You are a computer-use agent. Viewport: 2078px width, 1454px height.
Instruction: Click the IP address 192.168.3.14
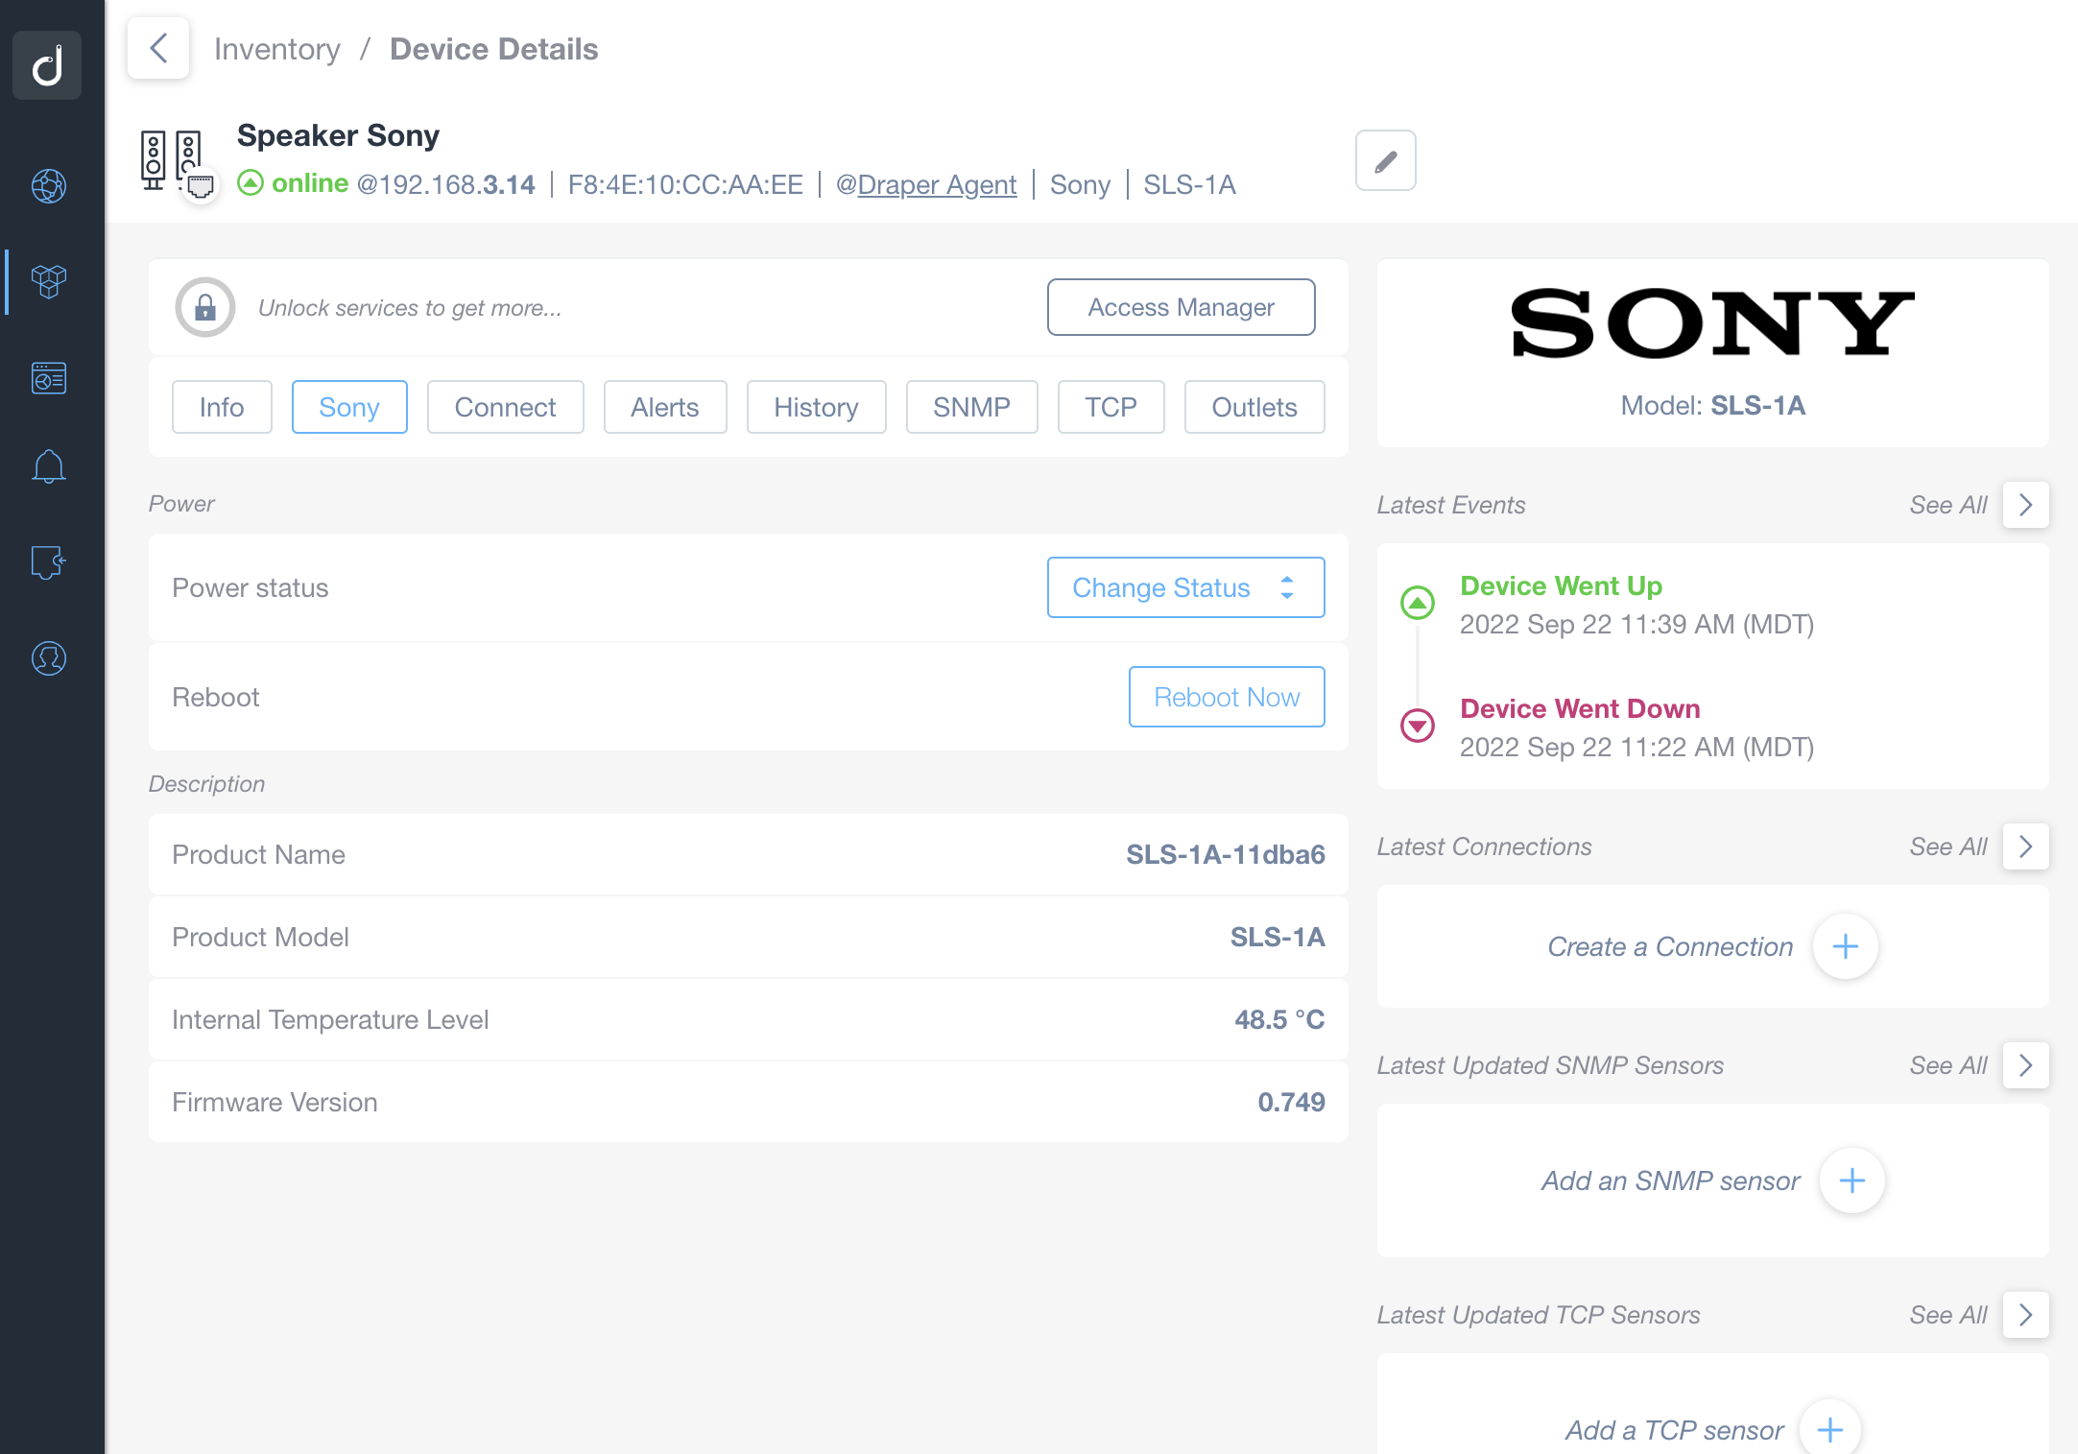point(457,184)
